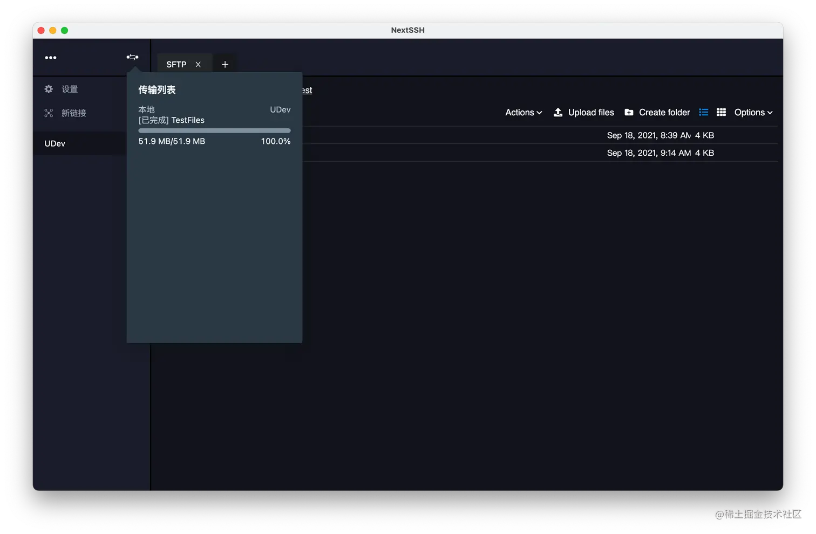
Task: Click the [已完成] TestFiles transfer entry
Action: pos(172,120)
